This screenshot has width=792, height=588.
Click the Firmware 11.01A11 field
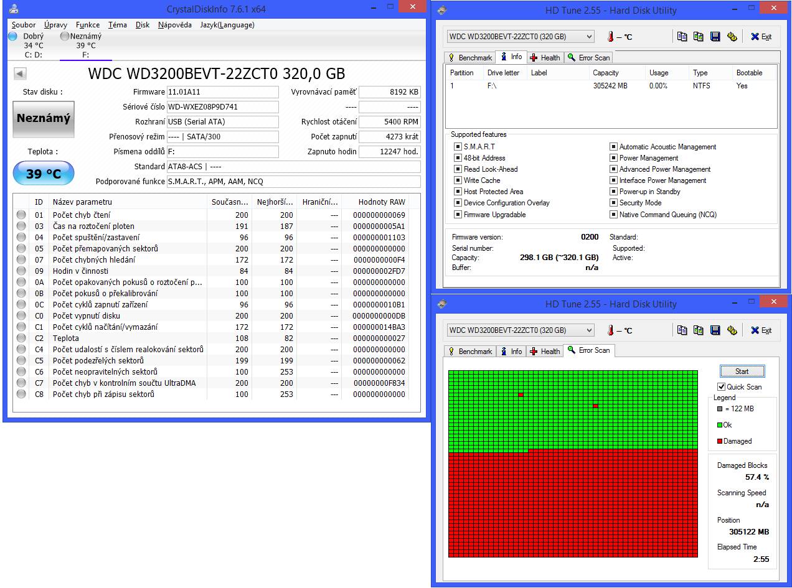222,92
